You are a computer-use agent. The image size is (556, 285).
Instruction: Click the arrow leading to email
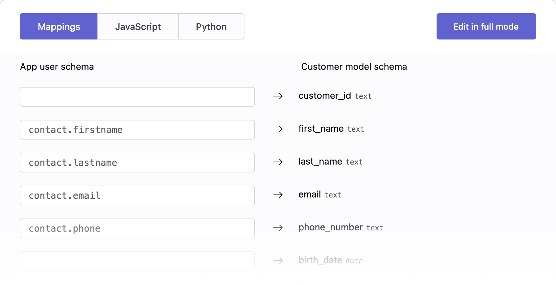coord(278,195)
